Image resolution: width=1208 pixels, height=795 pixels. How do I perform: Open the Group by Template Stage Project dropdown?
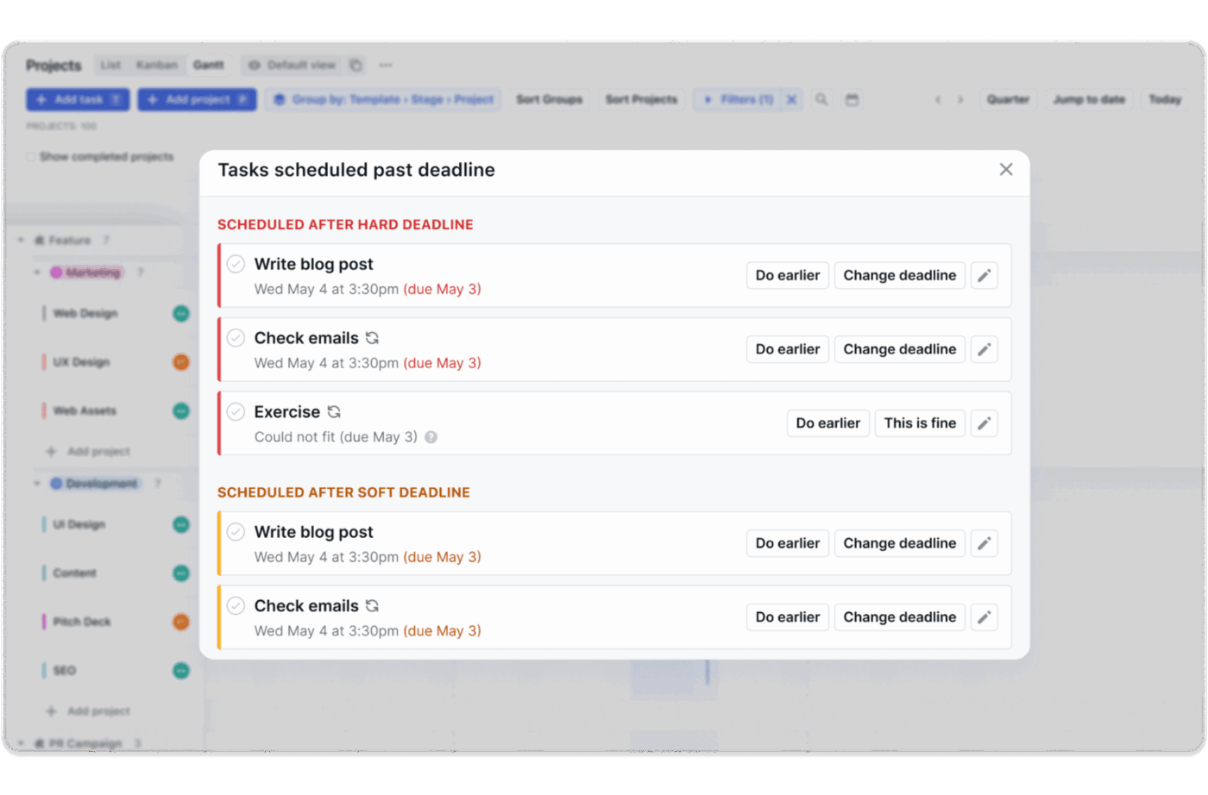click(383, 100)
